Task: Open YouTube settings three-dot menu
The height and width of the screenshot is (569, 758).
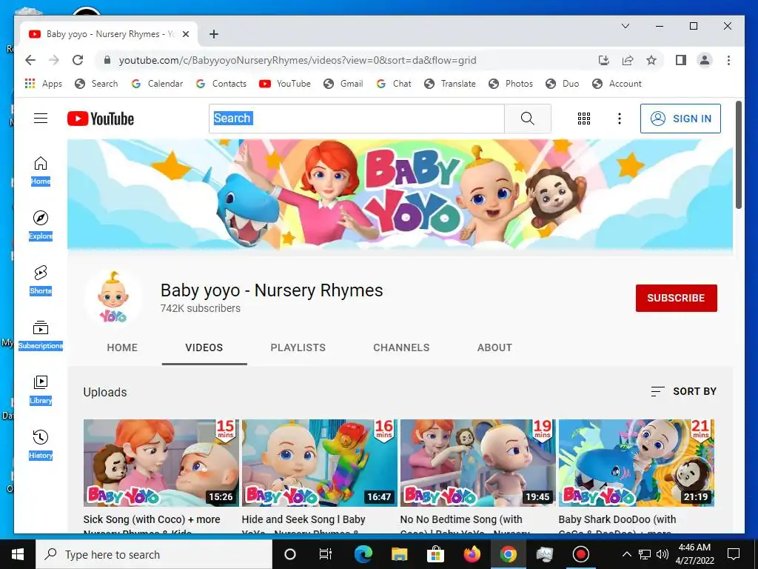Action: click(620, 119)
